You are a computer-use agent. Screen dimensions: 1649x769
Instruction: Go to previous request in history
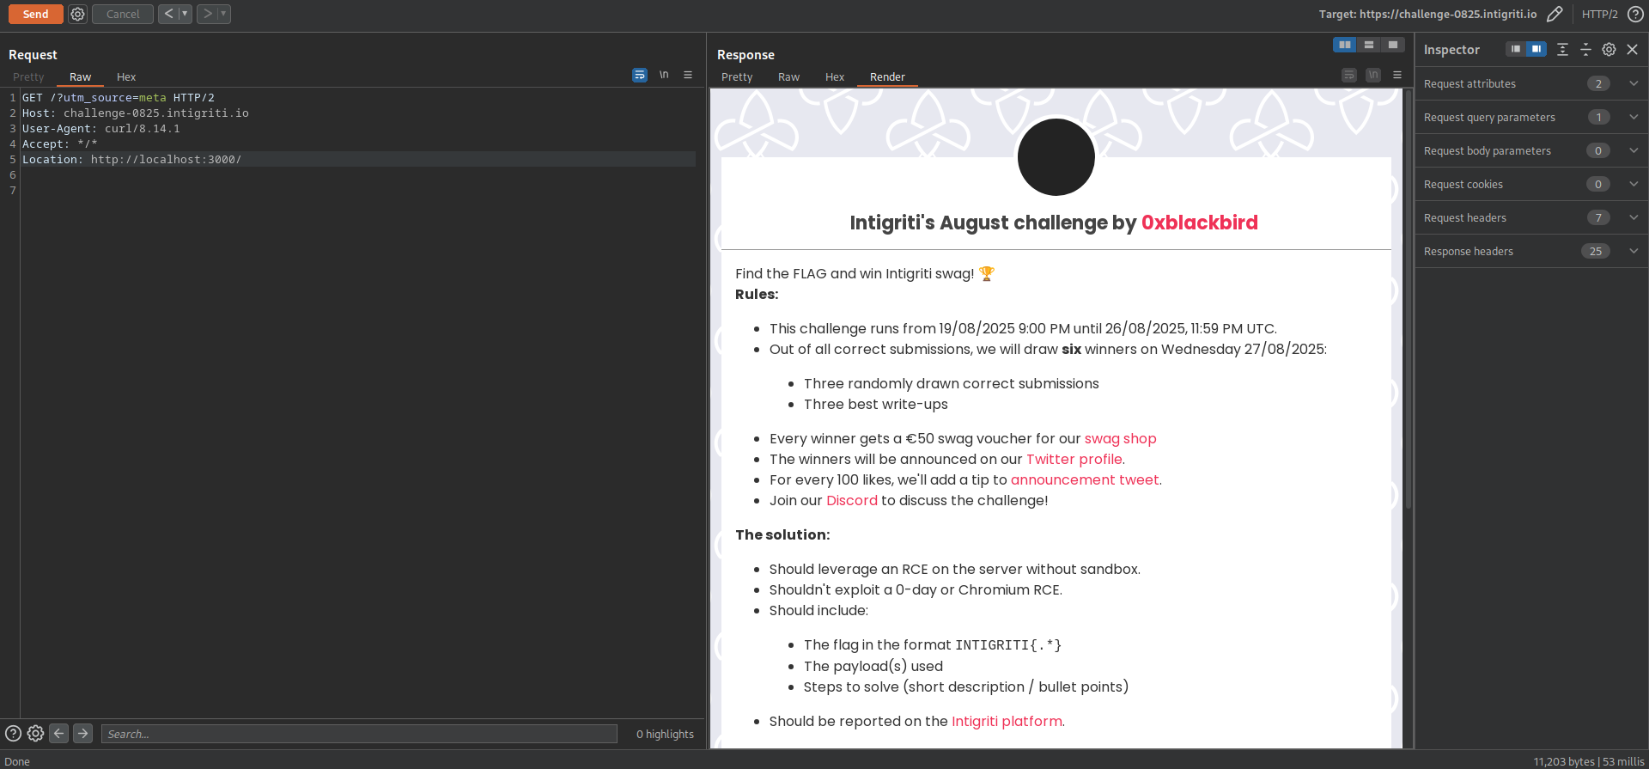coord(168,14)
